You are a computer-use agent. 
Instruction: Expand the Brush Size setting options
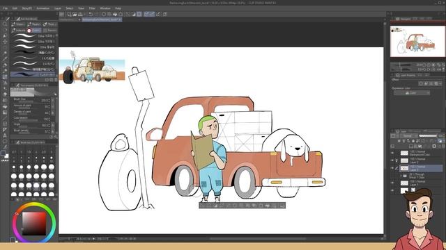pos(53,100)
